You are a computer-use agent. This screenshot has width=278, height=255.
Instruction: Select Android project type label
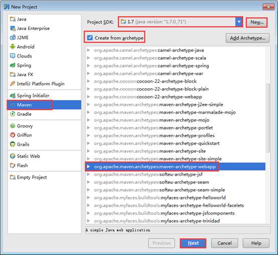pyautogui.click(x=26, y=47)
